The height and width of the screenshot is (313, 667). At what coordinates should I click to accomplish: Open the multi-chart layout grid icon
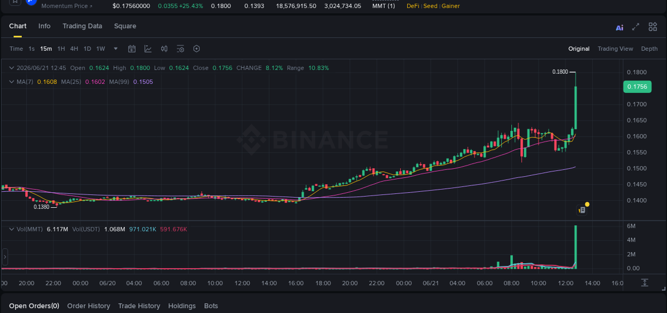pos(653,27)
